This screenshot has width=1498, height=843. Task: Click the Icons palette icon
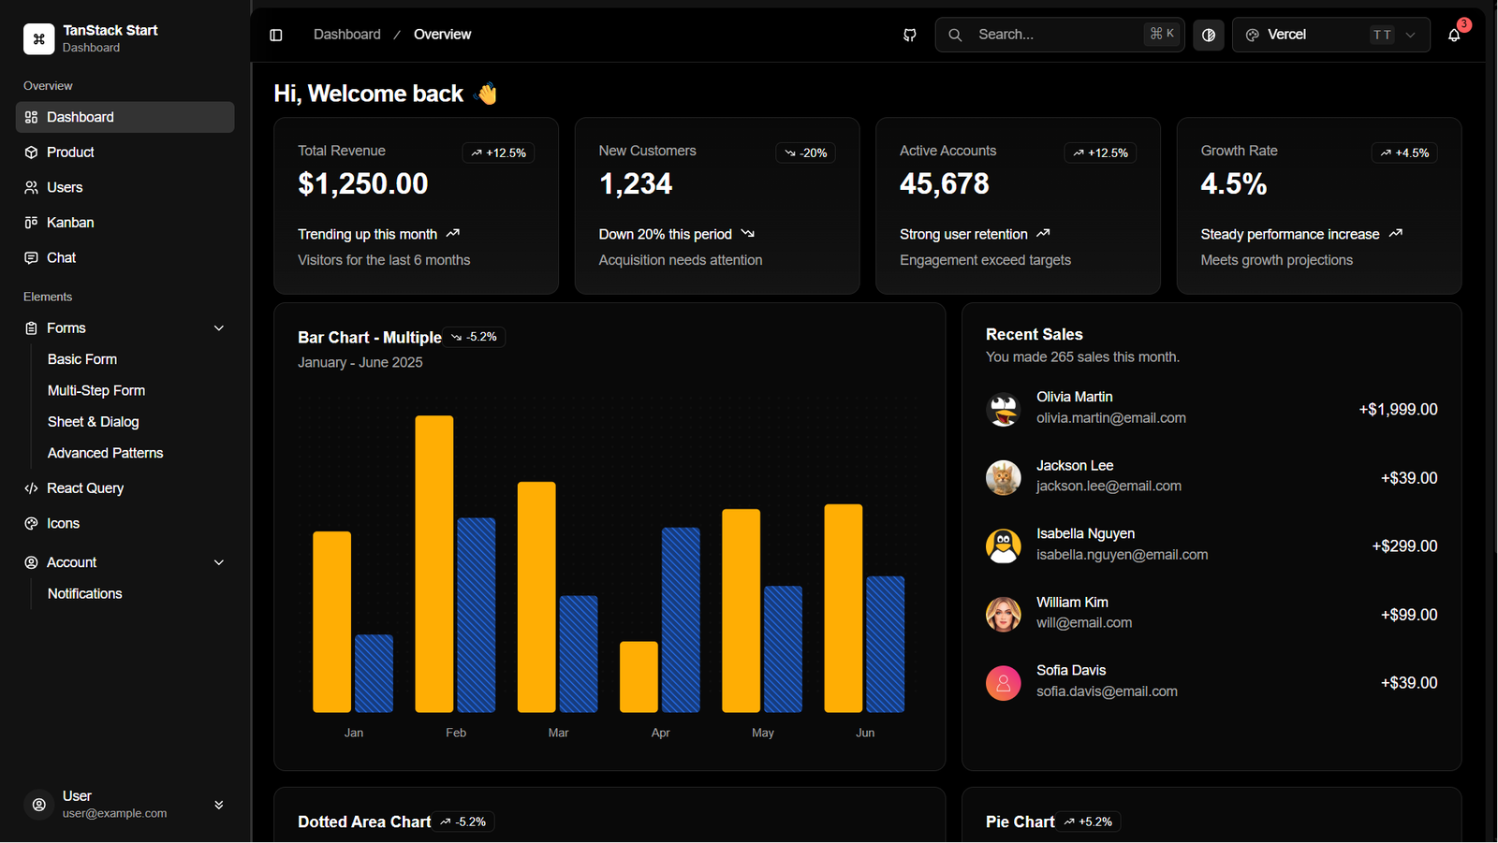[x=32, y=523]
